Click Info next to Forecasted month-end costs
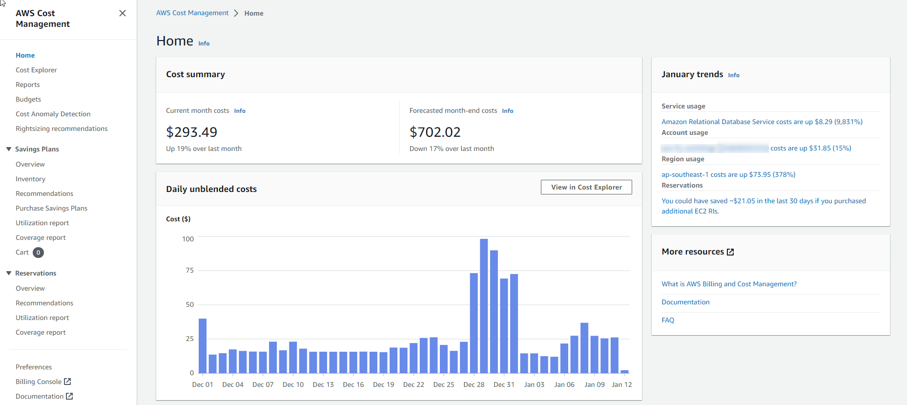Screen dimensions: 907x405 [x=508, y=111]
